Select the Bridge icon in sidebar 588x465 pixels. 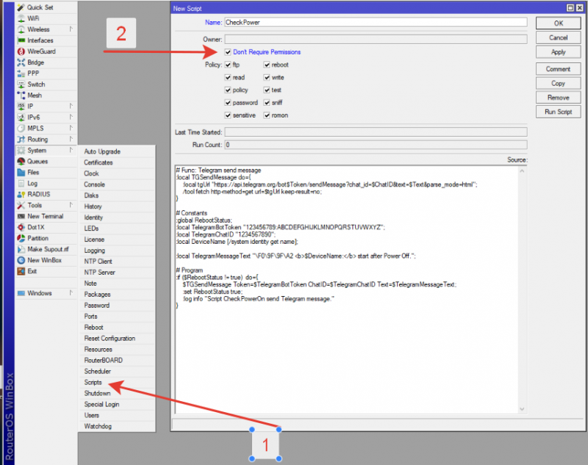(x=21, y=62)
